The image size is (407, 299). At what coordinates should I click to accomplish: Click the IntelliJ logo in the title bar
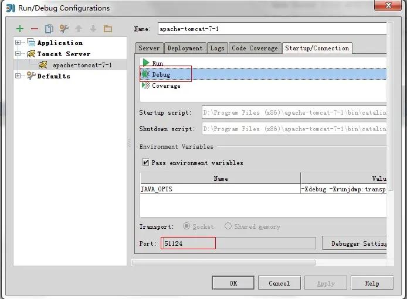11,8
